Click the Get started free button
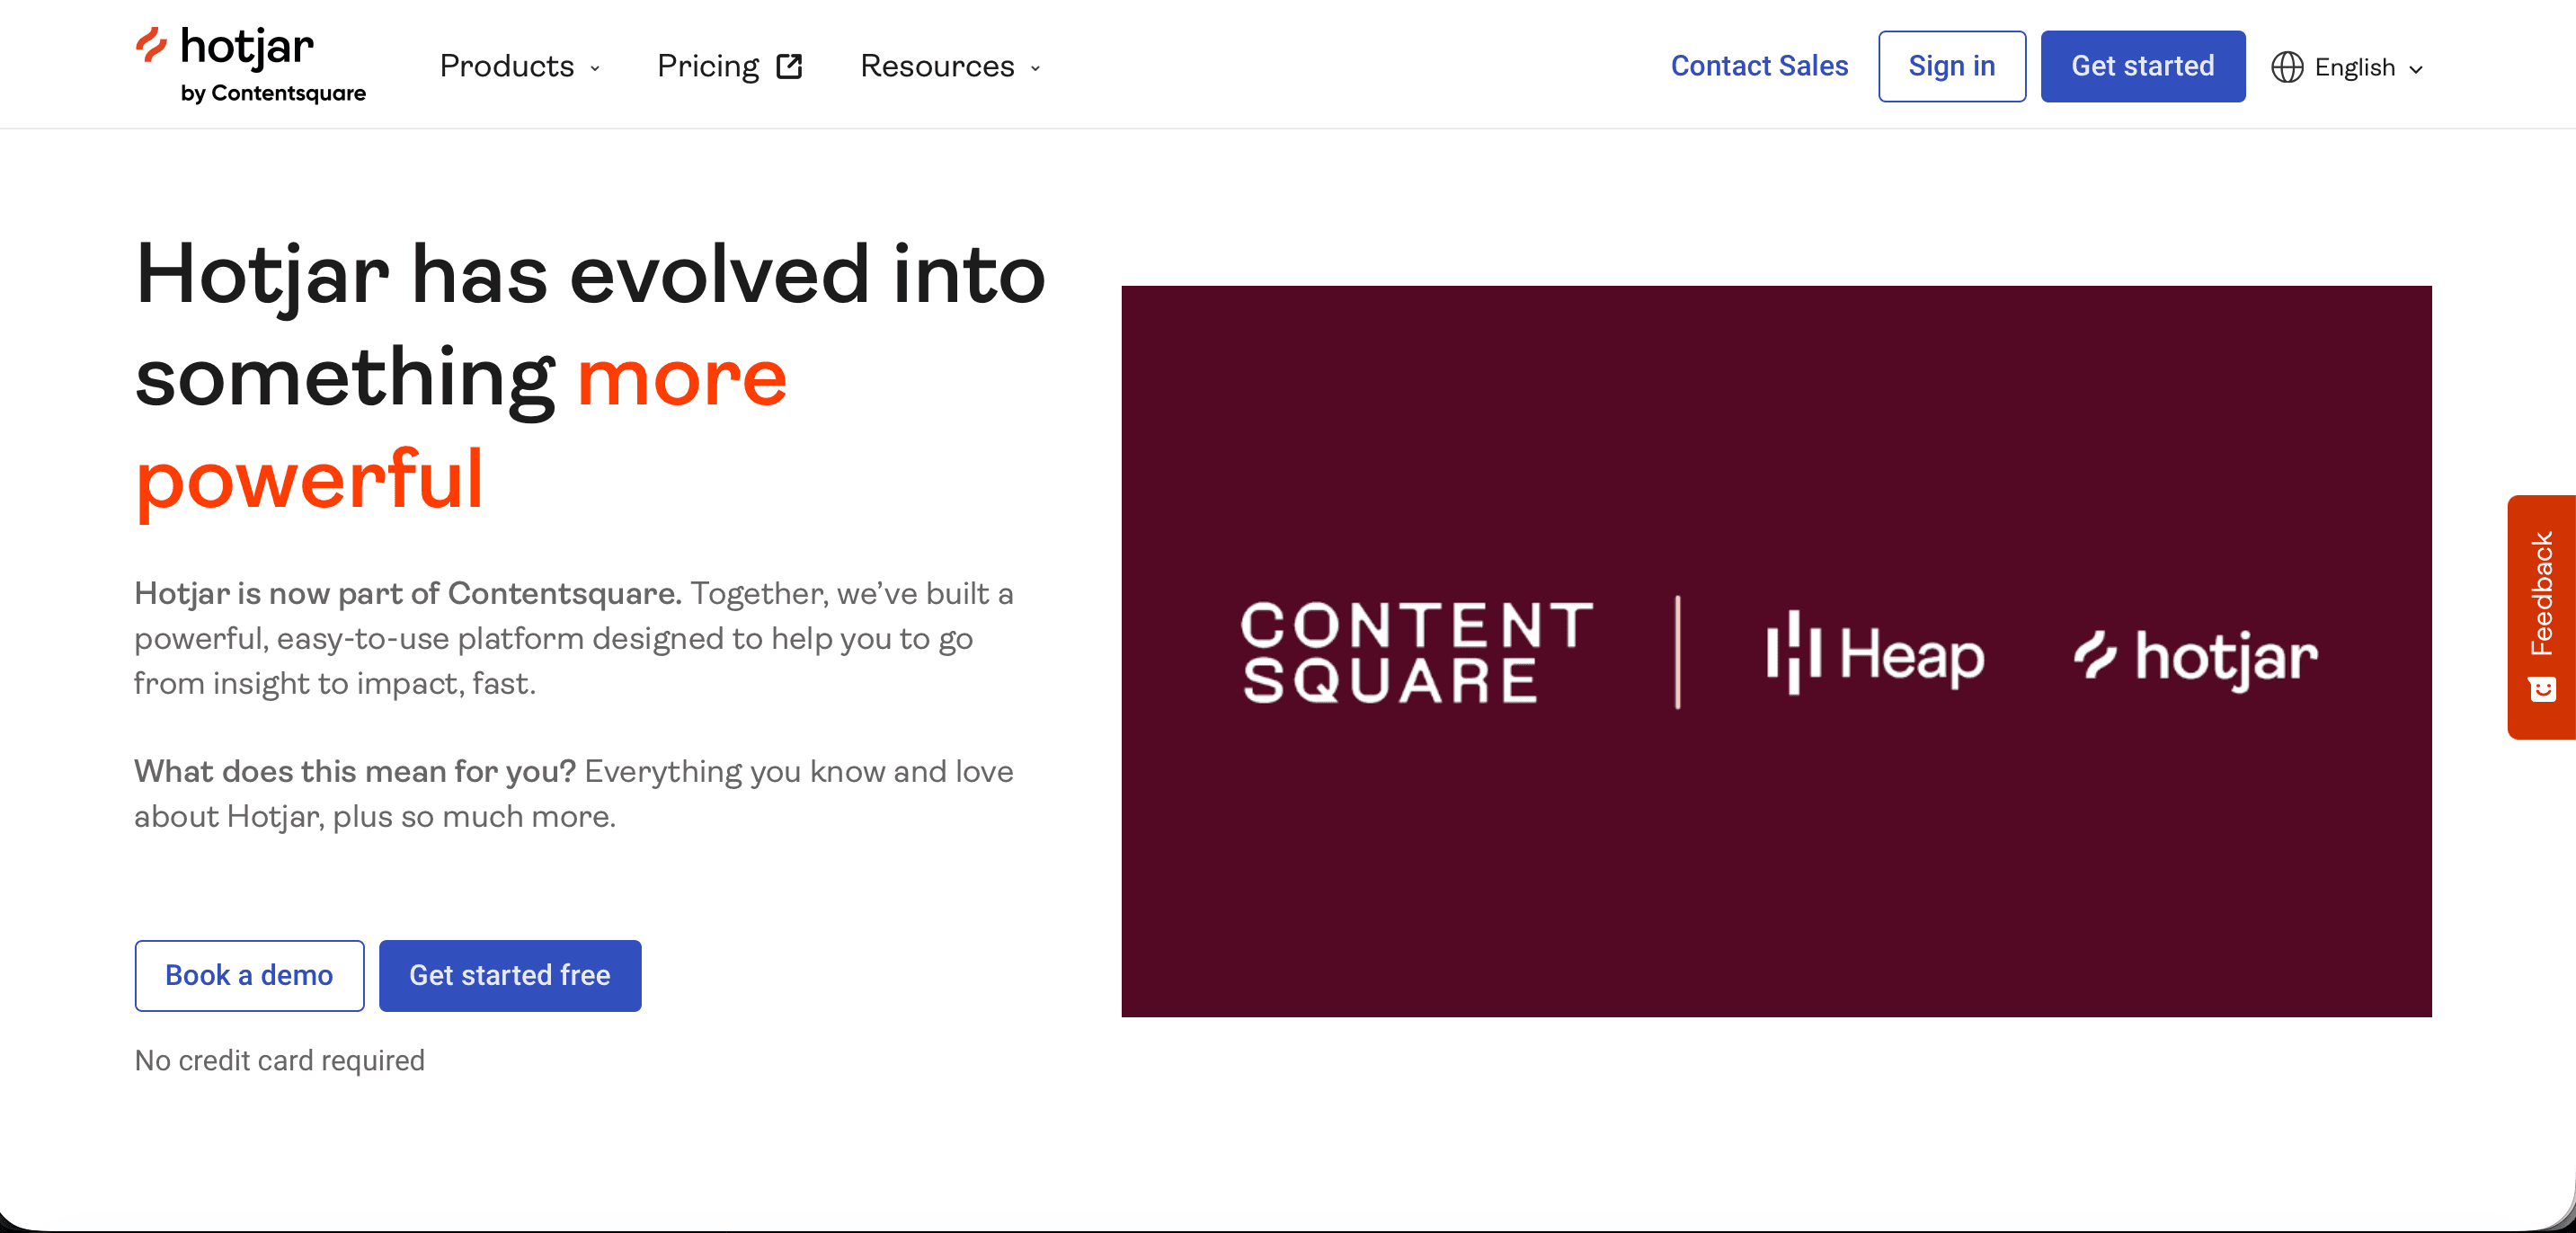 coord(510,975)
